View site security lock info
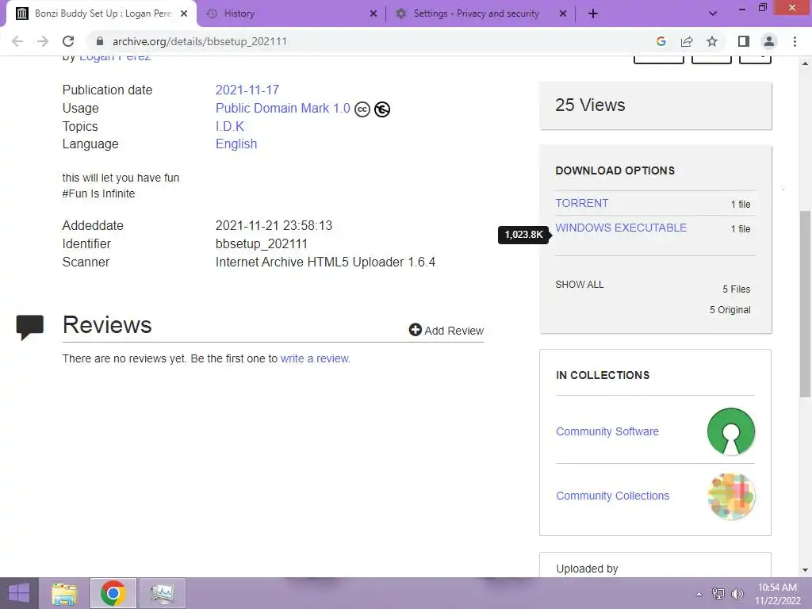This screenshot has width=812, height=609. pos(100,41)
